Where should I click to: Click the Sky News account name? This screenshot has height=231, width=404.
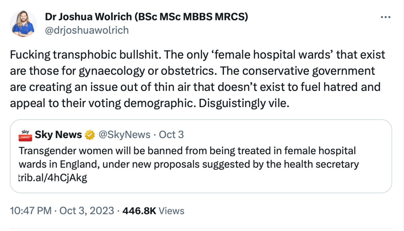(x=58, y=135)
